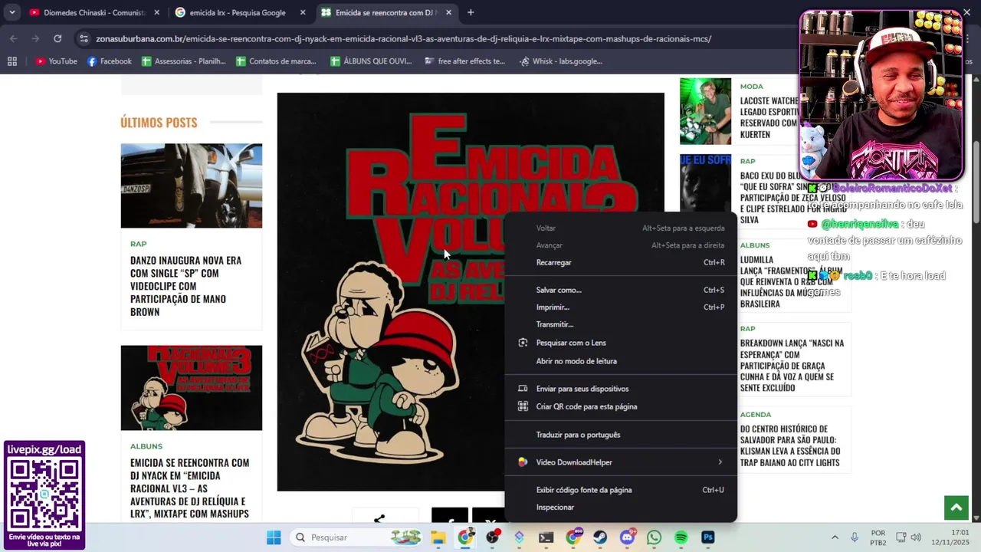Choose Transmitir... from the context menu
This screenshot has height=552, width=981.
click(621, 324)
